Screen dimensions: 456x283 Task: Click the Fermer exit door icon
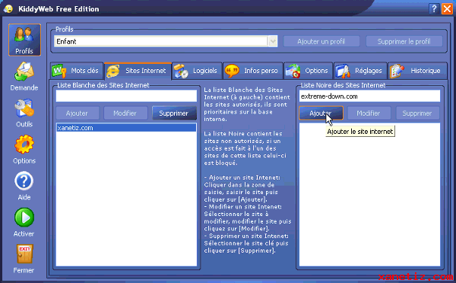[24, 254]
